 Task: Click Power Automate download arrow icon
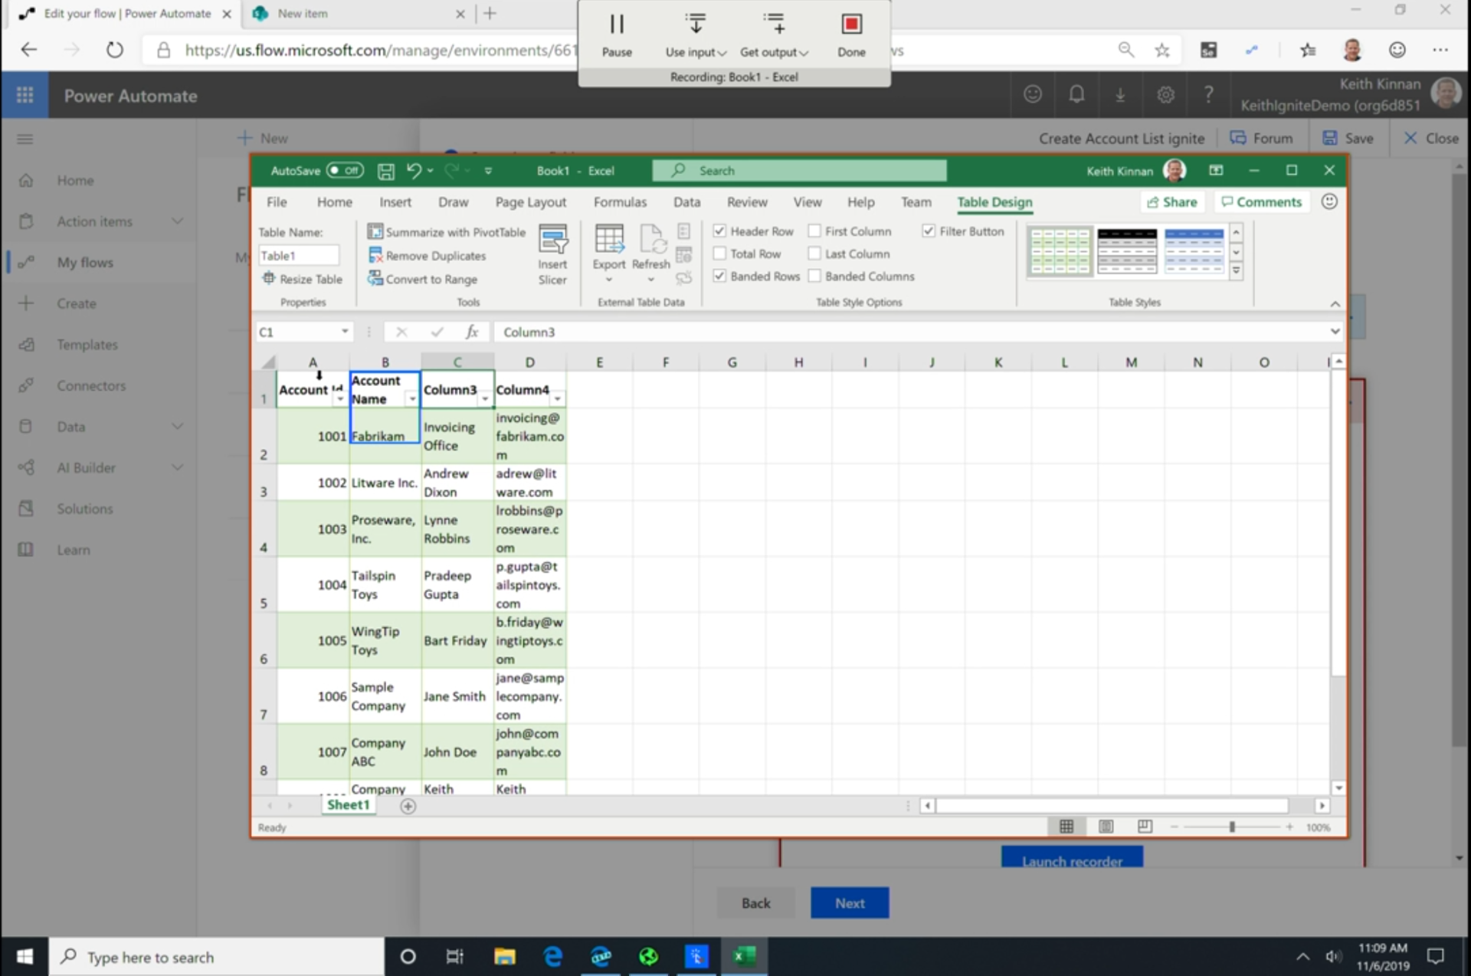pyautogui.click(x=1120, y=94)
